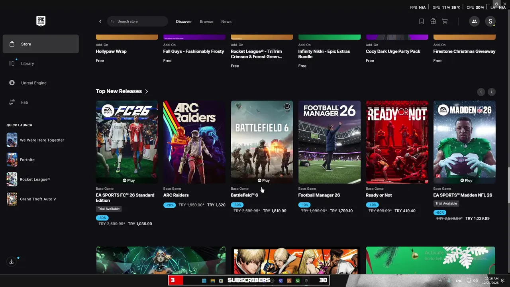Click the Fab logo icon
The image size is (510, 287).
[12, 102]
